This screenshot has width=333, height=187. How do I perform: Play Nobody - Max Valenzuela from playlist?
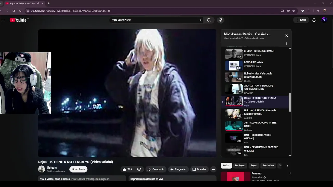(x=255, y=77)
